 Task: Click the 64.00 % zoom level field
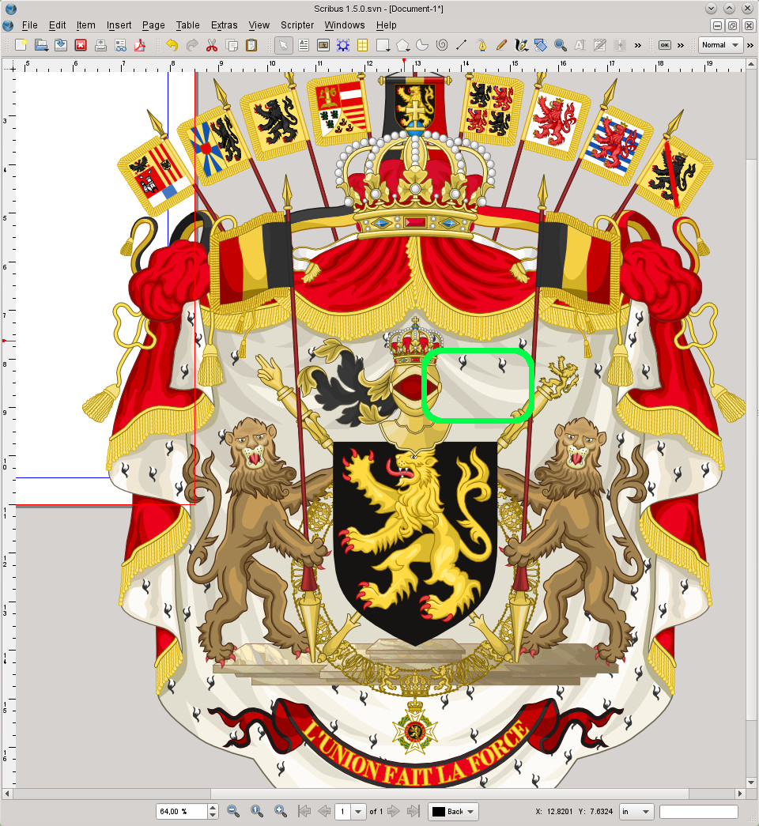(x=182, y=811)
